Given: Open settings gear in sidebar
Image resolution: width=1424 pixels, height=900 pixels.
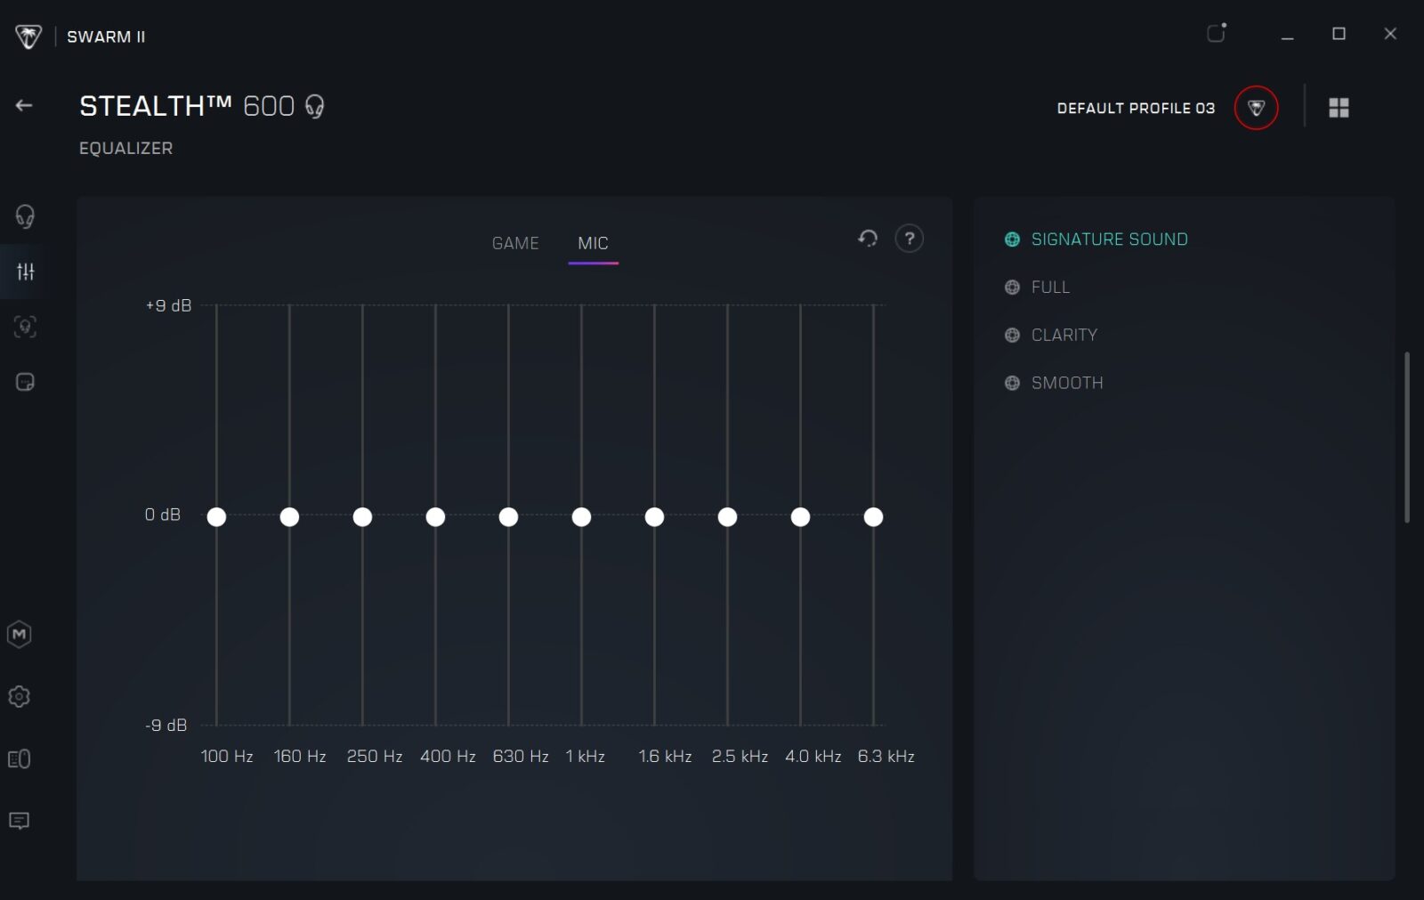Looking at the screenshot, I should tap(20, 697).
